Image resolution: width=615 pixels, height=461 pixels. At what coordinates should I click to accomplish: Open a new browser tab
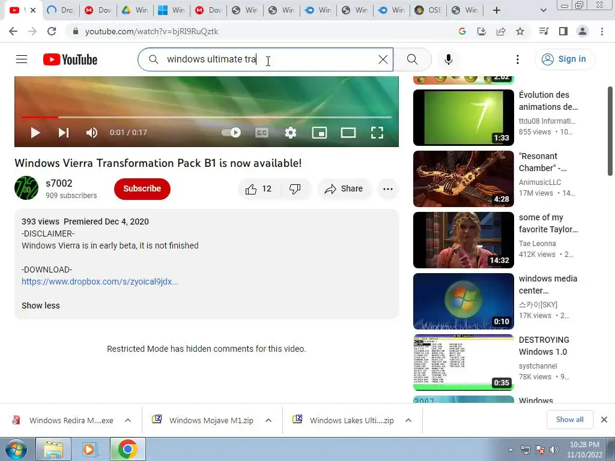[497, 10]
